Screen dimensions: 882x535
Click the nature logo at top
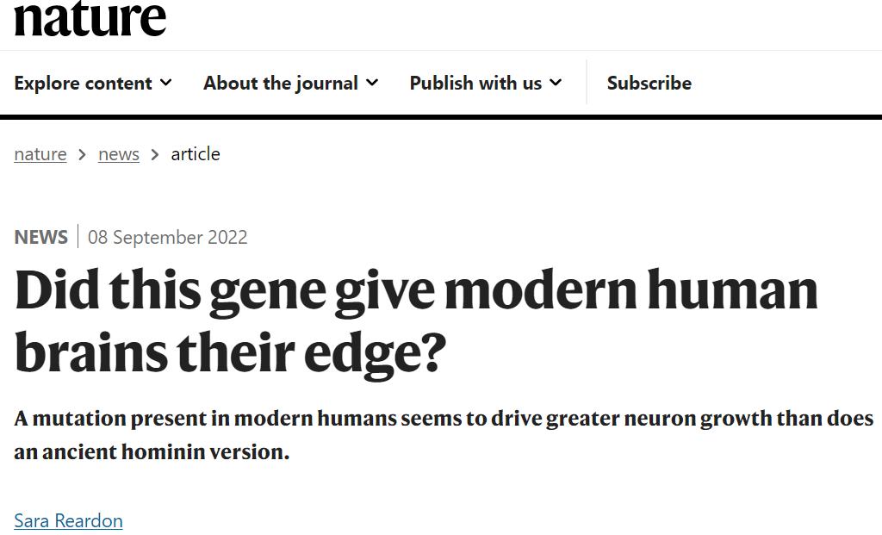pos(90,19)
